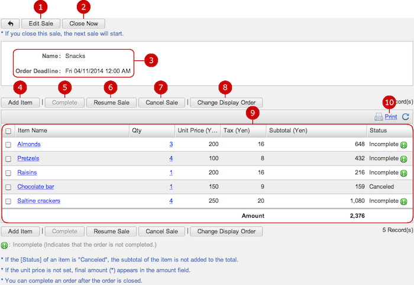Open the Almonds item link
The height and width of the screenshot is (285, 414).
(29, 144)
